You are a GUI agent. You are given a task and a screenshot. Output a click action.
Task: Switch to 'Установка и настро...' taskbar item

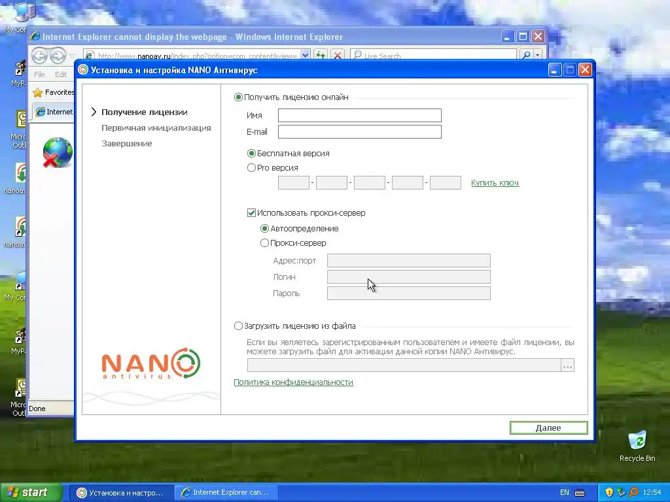click(120, 493)
